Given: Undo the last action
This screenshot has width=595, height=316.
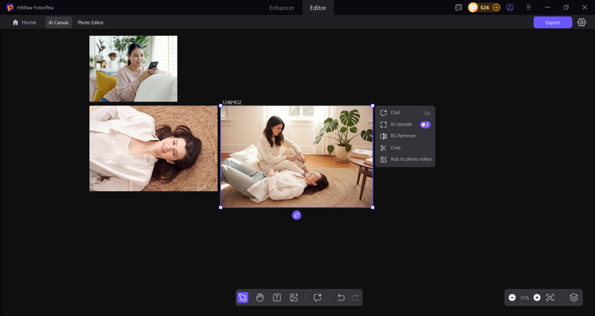Looking at the screenshot, I should (x=341, y=298).
